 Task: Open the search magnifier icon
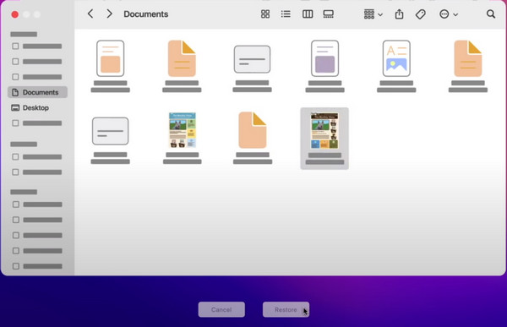click(x=491, y=14)
